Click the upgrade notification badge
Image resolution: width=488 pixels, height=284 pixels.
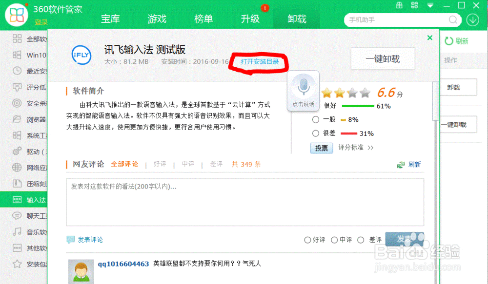264,8
